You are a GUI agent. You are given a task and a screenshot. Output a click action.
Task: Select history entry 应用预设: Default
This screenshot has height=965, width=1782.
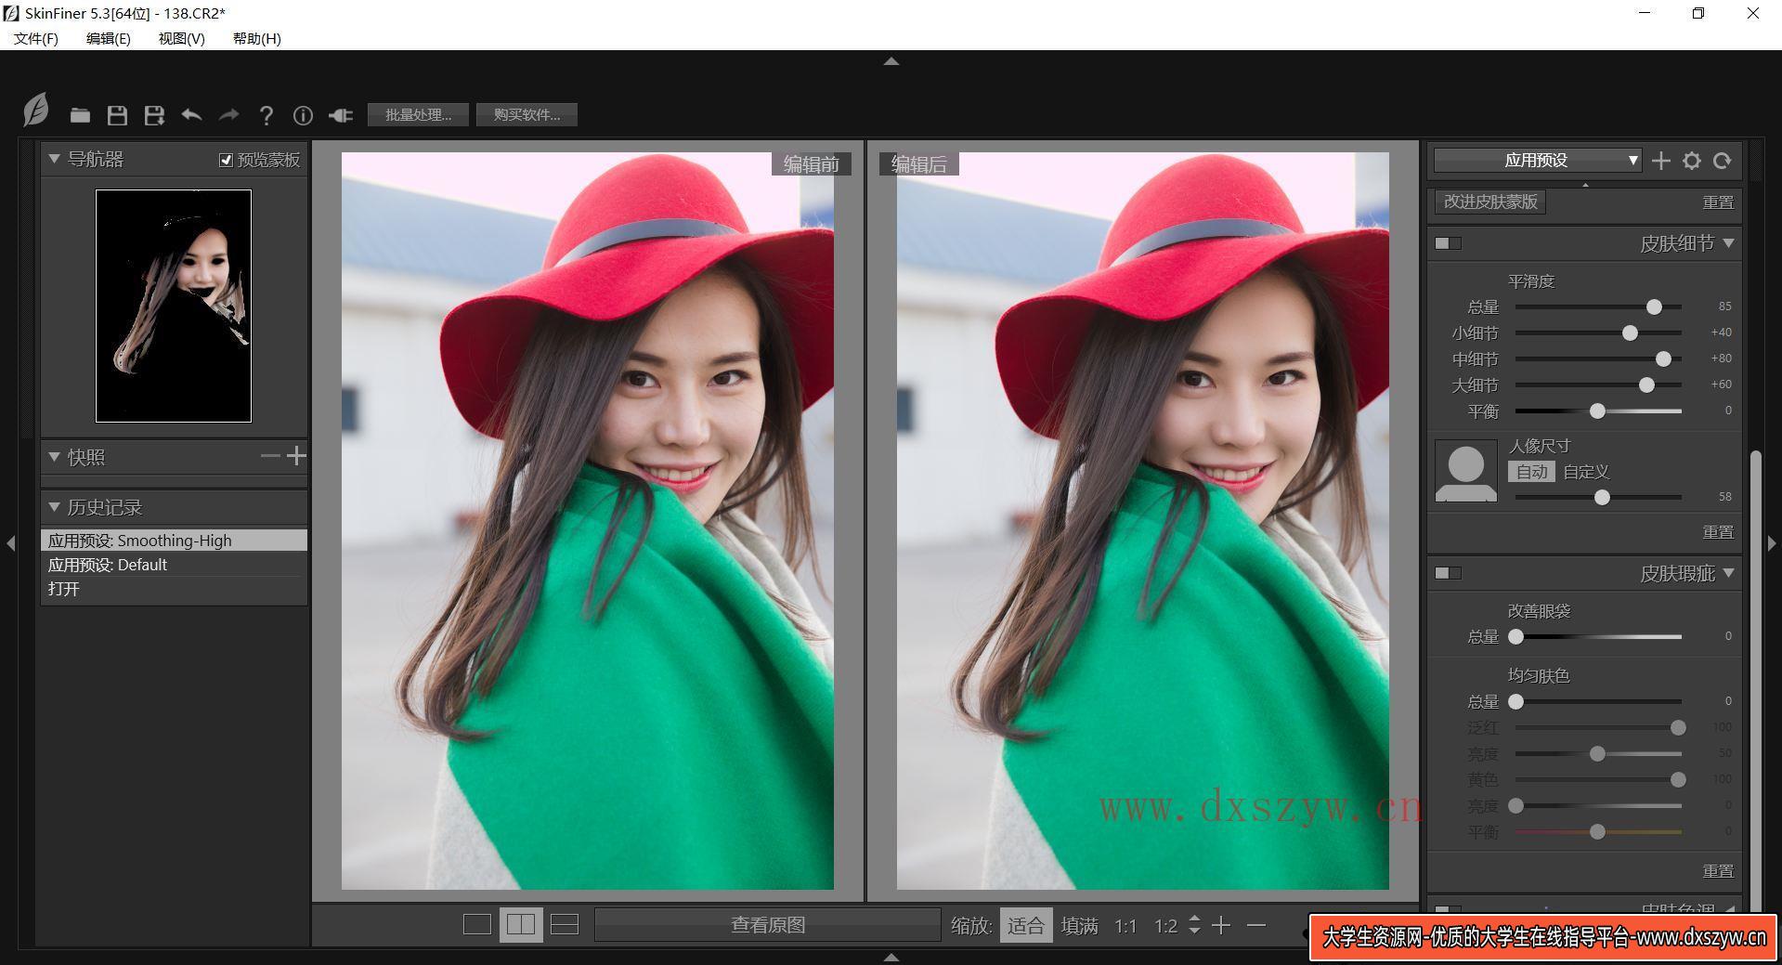(174, 565)
